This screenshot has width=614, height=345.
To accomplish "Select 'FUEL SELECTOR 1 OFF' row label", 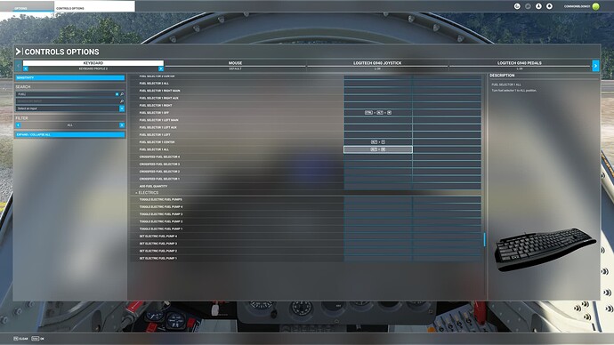I will [x=154, y=113].
